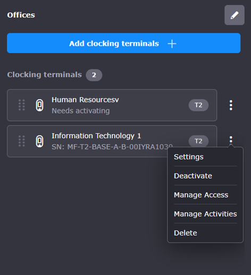Click terminal device icon for Human Resourcesv
Image resolution: width=251 pixels, height=275 pixels.
pyautogui.click(x=39, y=105)
